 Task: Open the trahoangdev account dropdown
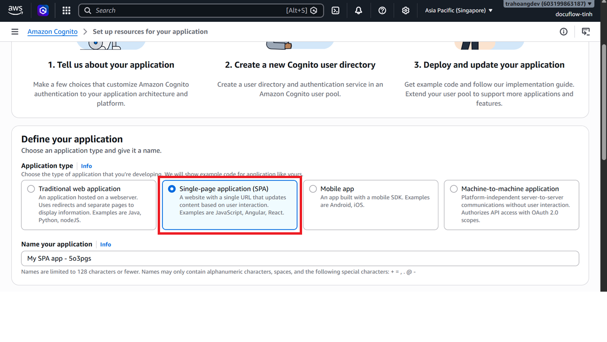[x=549, y=4]
